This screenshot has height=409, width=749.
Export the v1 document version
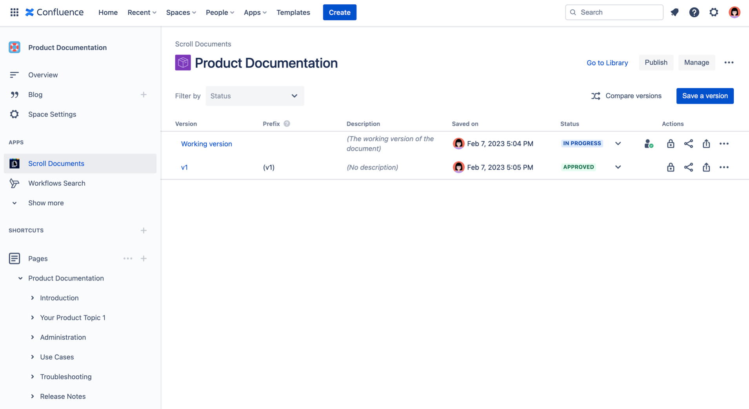coord(707,167)
